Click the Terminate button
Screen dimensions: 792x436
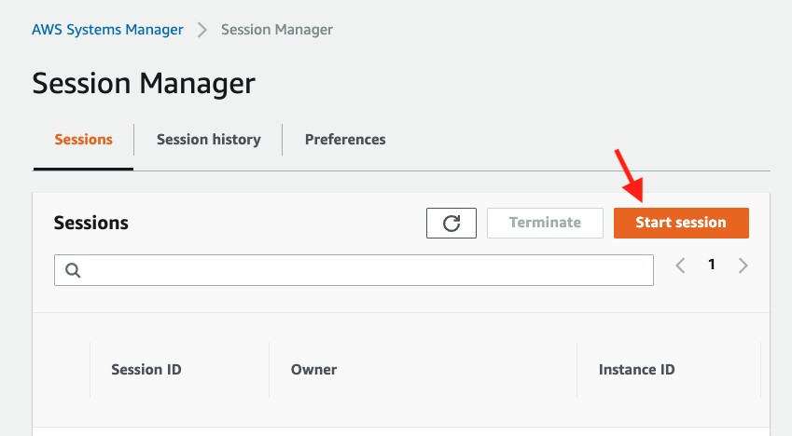coord(545,223)
